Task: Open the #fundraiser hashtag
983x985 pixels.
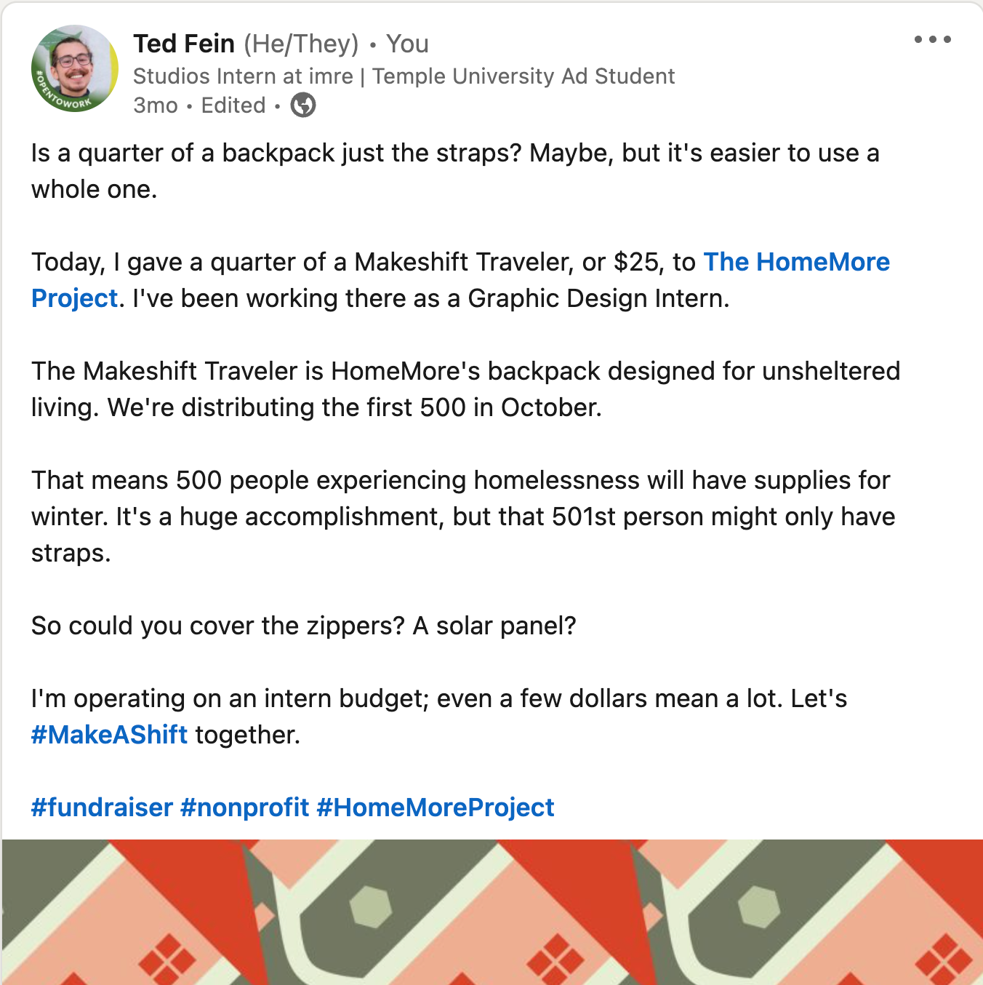Action: (102, 807)
